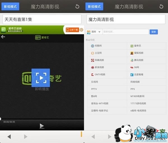Go back using navigation screen's bottom arrow

pyautogui.click(x=93, y=137)
